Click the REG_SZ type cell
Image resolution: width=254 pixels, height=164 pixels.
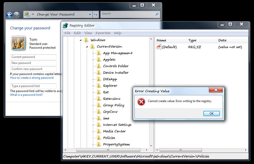195,47
